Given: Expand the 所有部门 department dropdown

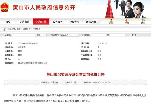Looking at the screenshot, I should (69, 35).
